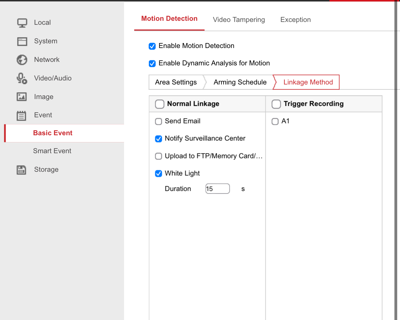Click the Local monitor icon
400x320 pixels.
coord(22,23)
